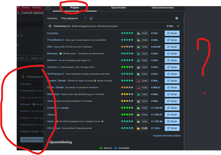Click Bekijk button for MediaMarkt
Viewport: 221px width, 155px height.
(172, 94)
